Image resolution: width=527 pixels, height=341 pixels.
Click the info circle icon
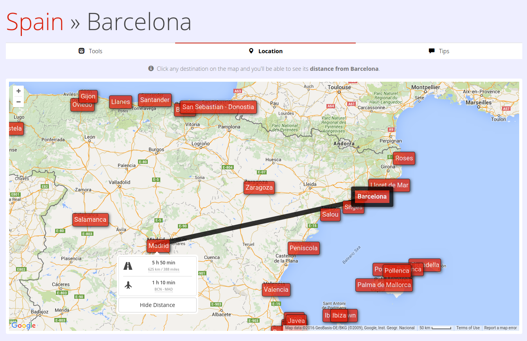(x=151, y=68)
